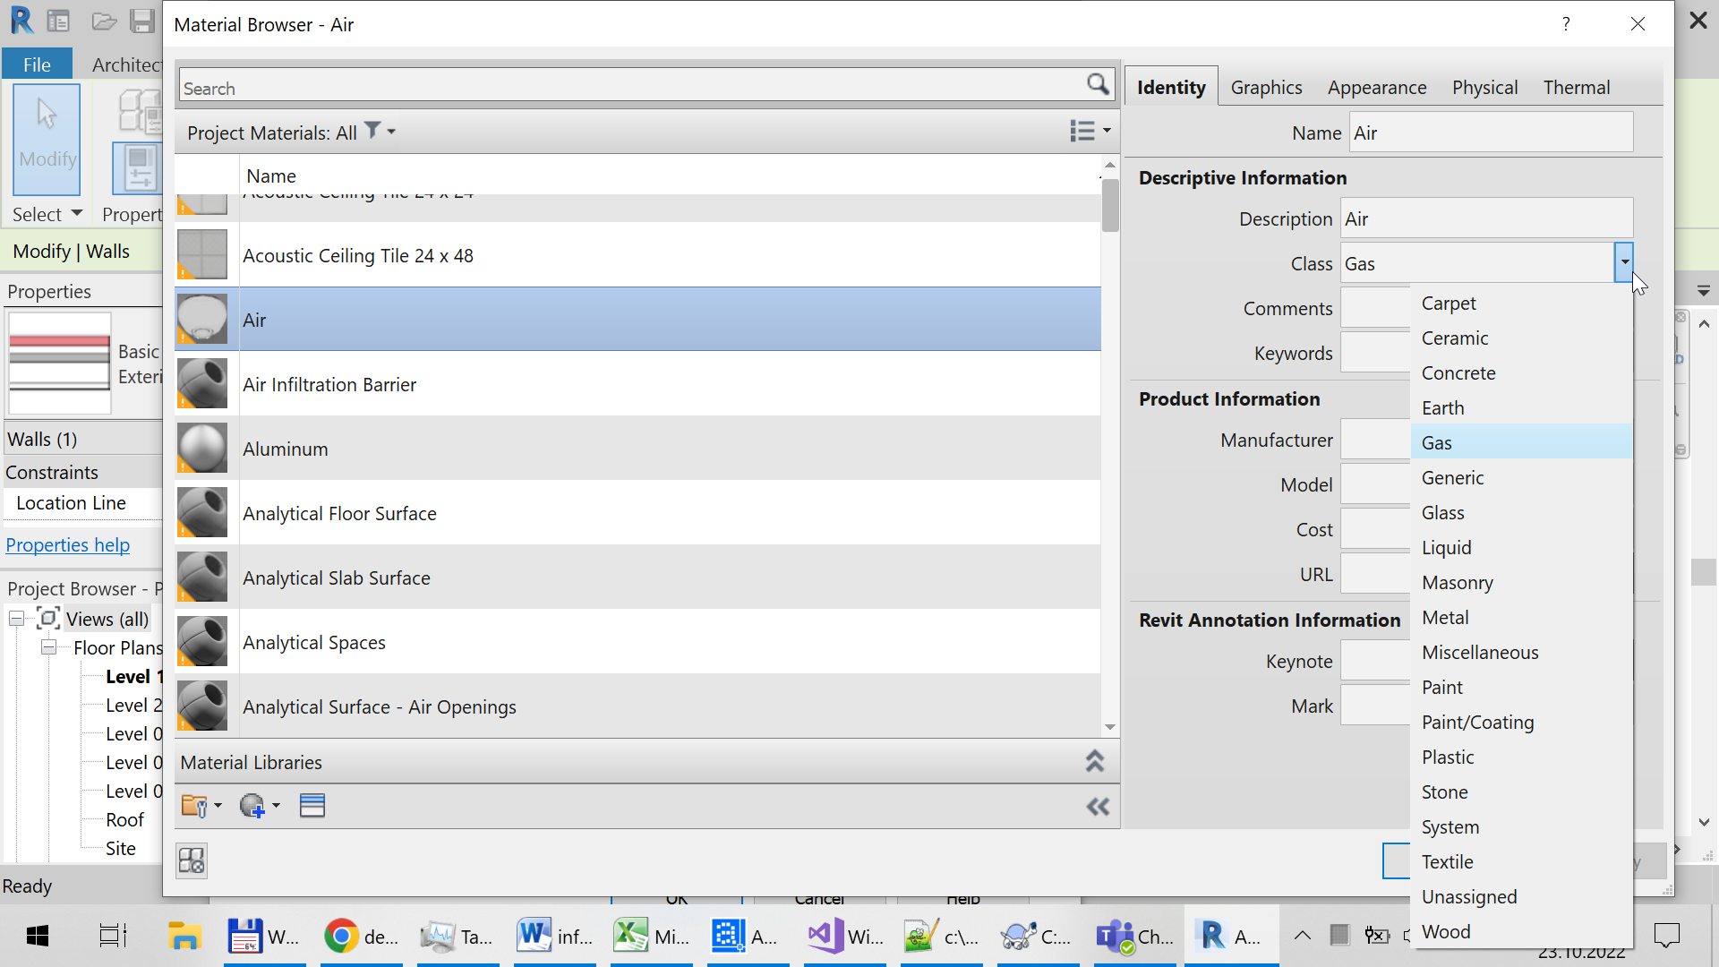Switch to the Graphics tab
This screenshot has height=967, width=1719.
click(x=1266, y=87)
